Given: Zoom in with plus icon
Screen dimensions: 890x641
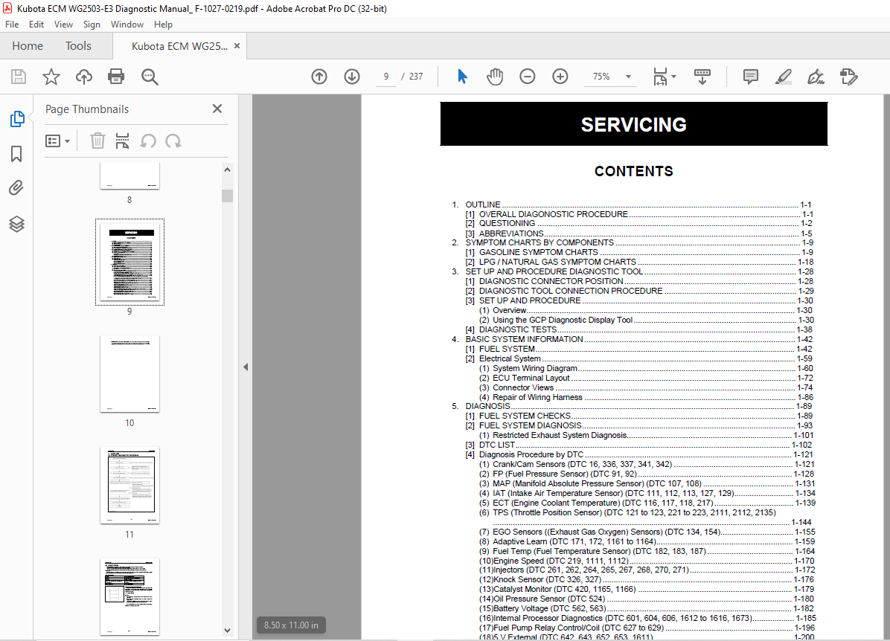Looking at the screenshot, I should click(560, 77).
